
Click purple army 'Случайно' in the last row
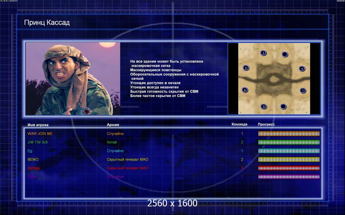click(x=115, y=177)
